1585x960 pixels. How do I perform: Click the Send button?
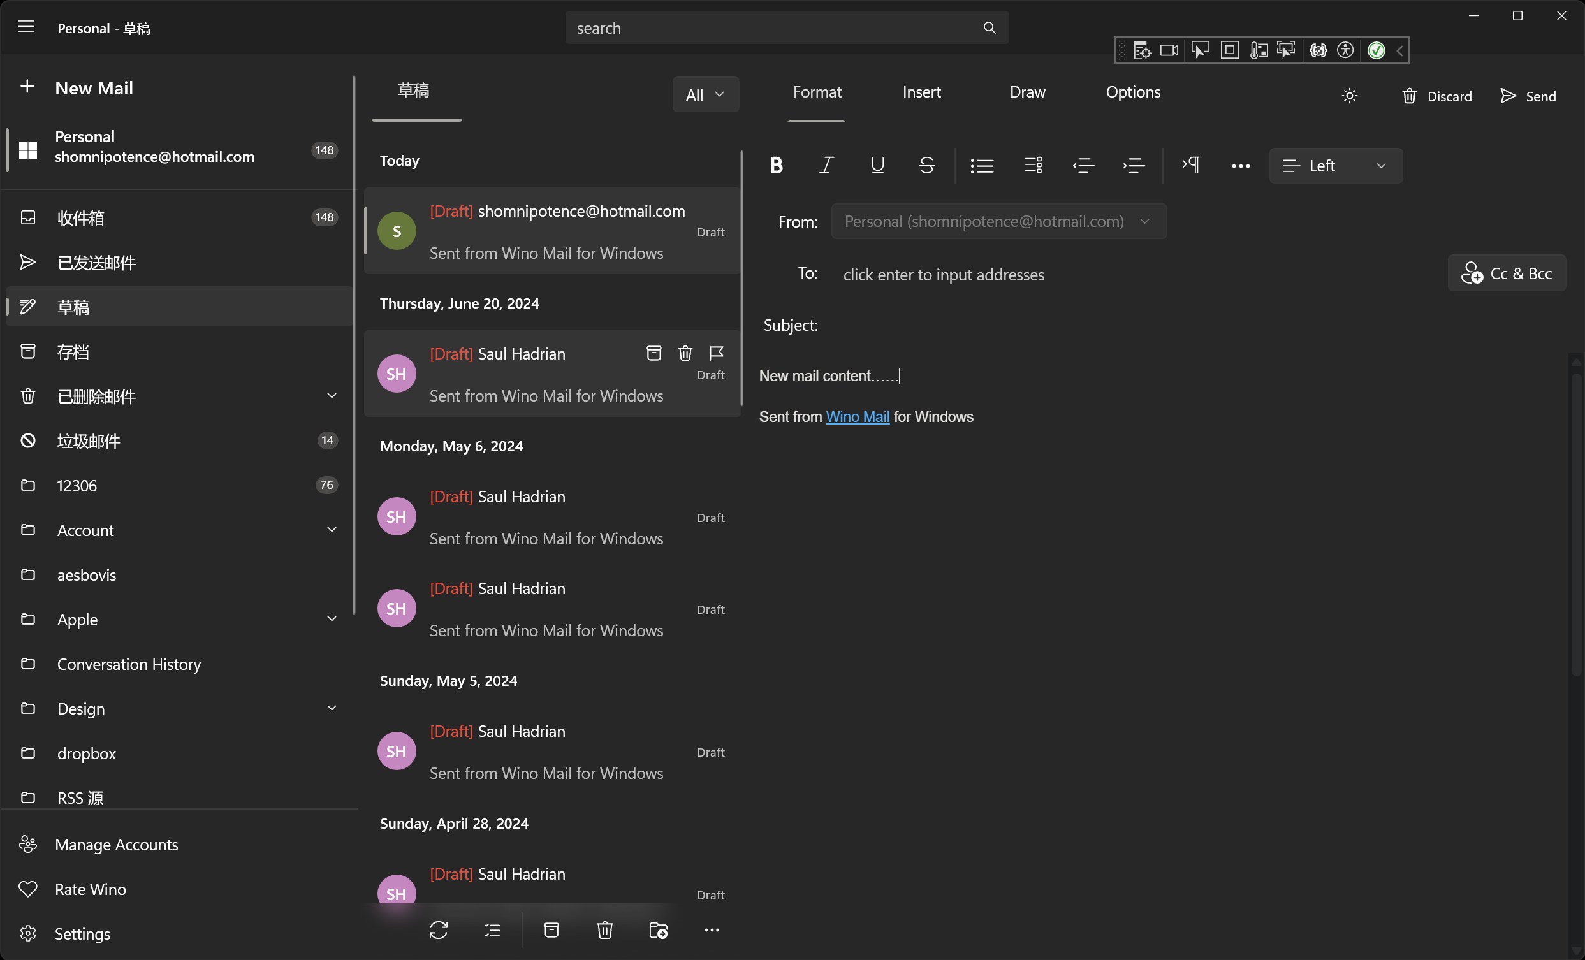[x=1528, y=96]
